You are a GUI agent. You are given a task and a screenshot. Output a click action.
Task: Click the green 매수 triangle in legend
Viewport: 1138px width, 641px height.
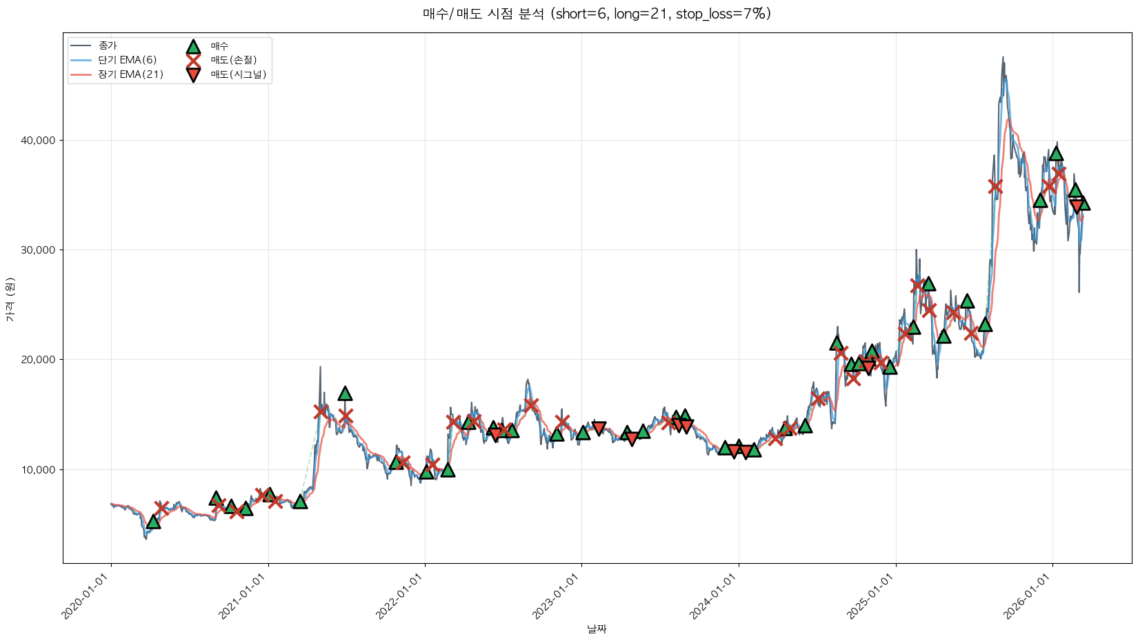(193, 46)
